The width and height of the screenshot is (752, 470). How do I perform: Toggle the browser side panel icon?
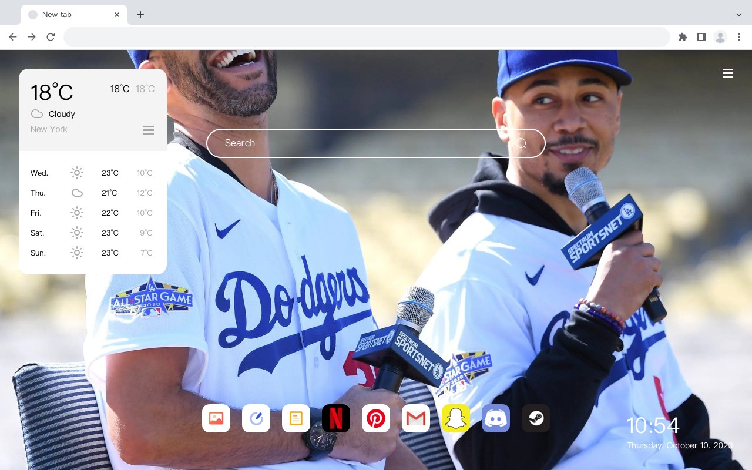[701, 37]
